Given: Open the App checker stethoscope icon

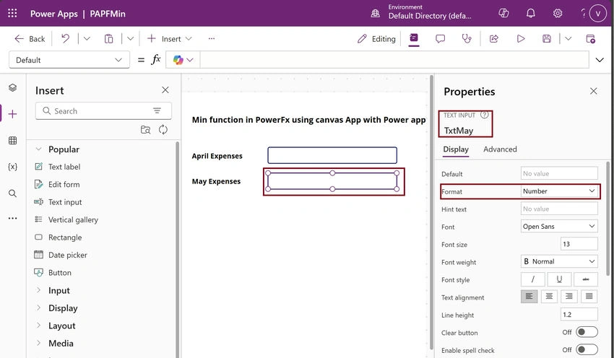Looking at the screenshot, I should (467, 38).
